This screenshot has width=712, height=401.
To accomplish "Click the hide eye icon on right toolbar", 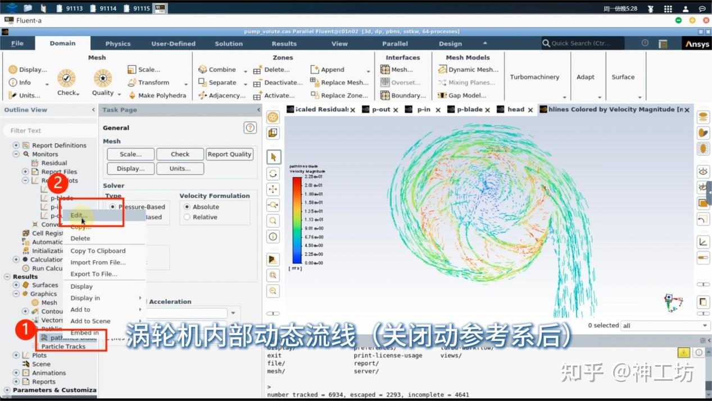I will (x=703, y=187).
